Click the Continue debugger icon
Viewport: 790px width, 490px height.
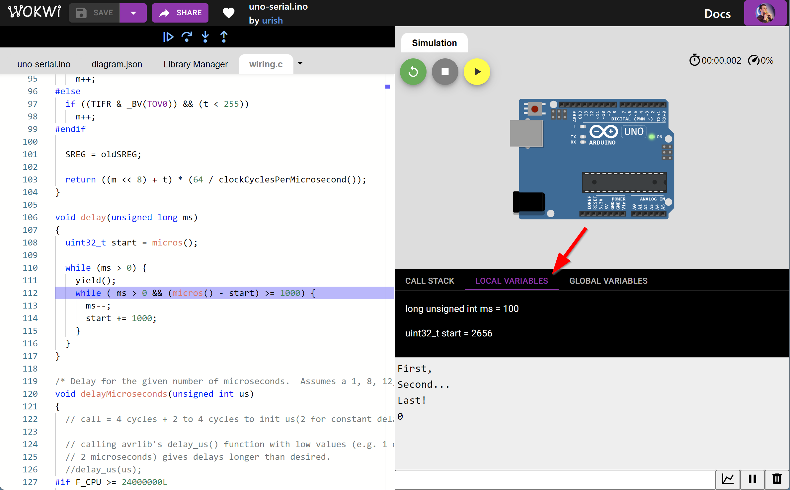(x=168, y=37)
